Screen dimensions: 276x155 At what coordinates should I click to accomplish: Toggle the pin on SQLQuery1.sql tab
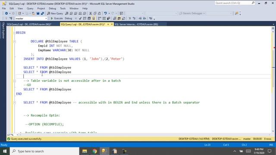point(108,24)
